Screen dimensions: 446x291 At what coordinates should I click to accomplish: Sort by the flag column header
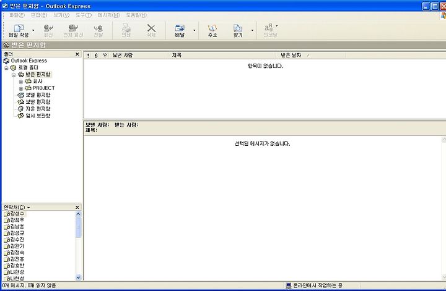105,56
